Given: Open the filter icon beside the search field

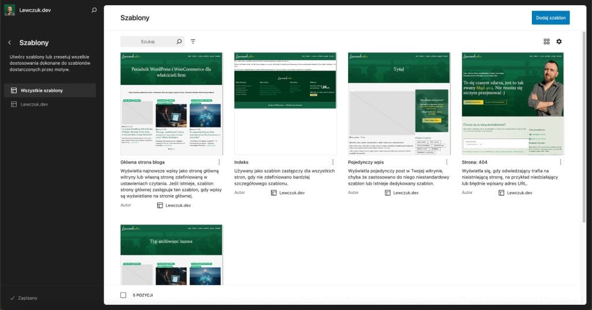Looking at the screenshot, I should 193,42.
